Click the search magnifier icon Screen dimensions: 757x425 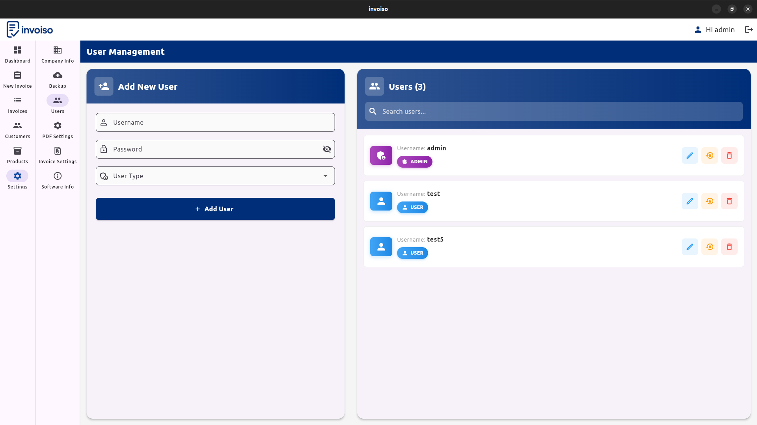[x=373, y=111]
